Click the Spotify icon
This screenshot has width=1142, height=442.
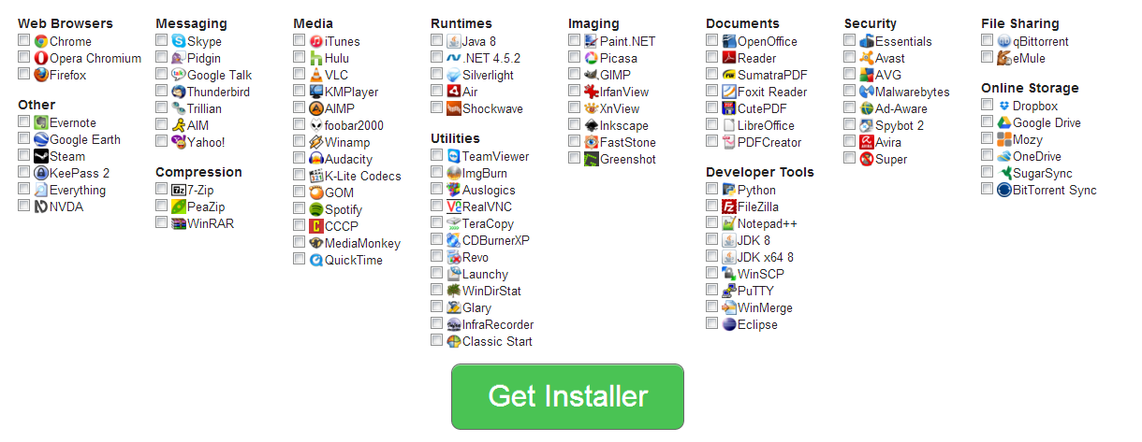click(x=316, y=209)
